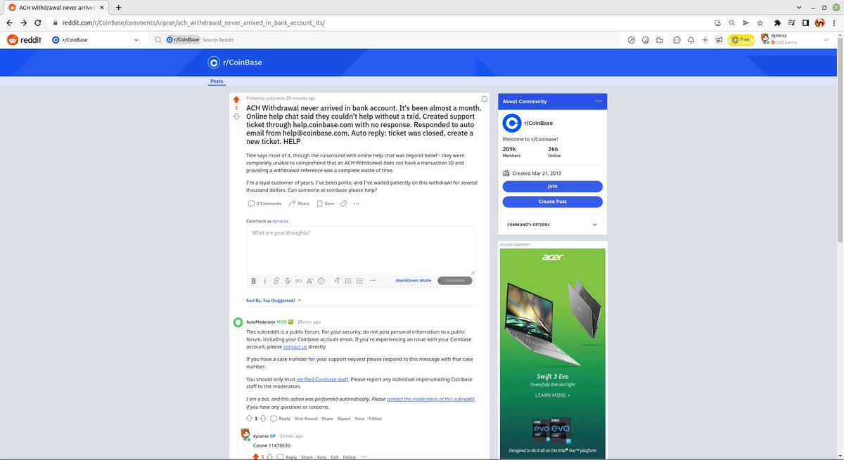The image size is (844, 460).
Task: Follow the AutoModerator comment
Action: pos(375,419)
